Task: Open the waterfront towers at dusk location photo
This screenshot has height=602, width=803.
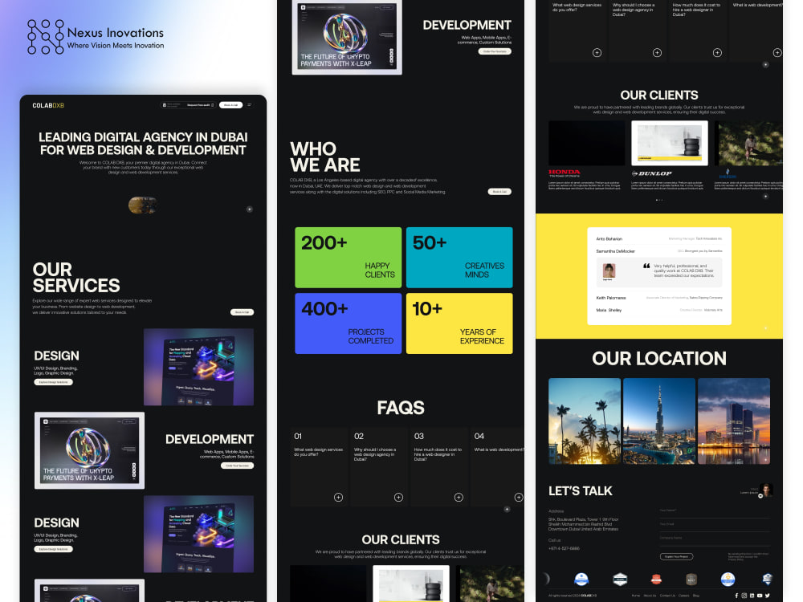Action: point(734,421)
